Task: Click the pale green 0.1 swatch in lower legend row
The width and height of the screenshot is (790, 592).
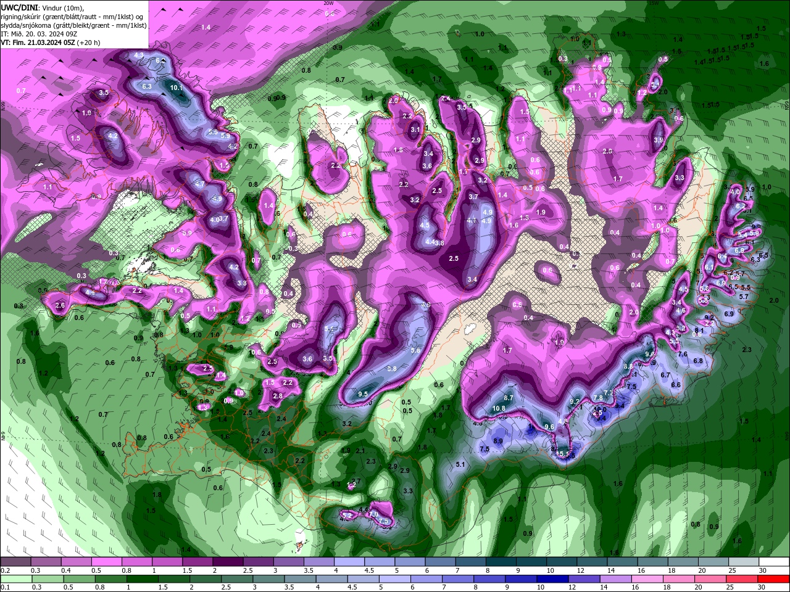Action: pos(15,579)
